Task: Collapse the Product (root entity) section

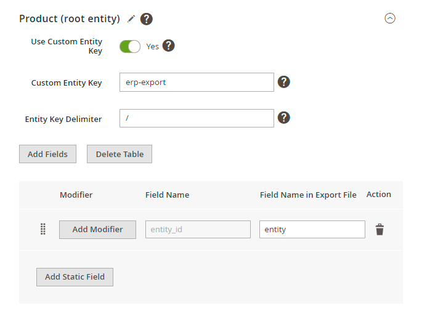Action: tap(389, 18)
